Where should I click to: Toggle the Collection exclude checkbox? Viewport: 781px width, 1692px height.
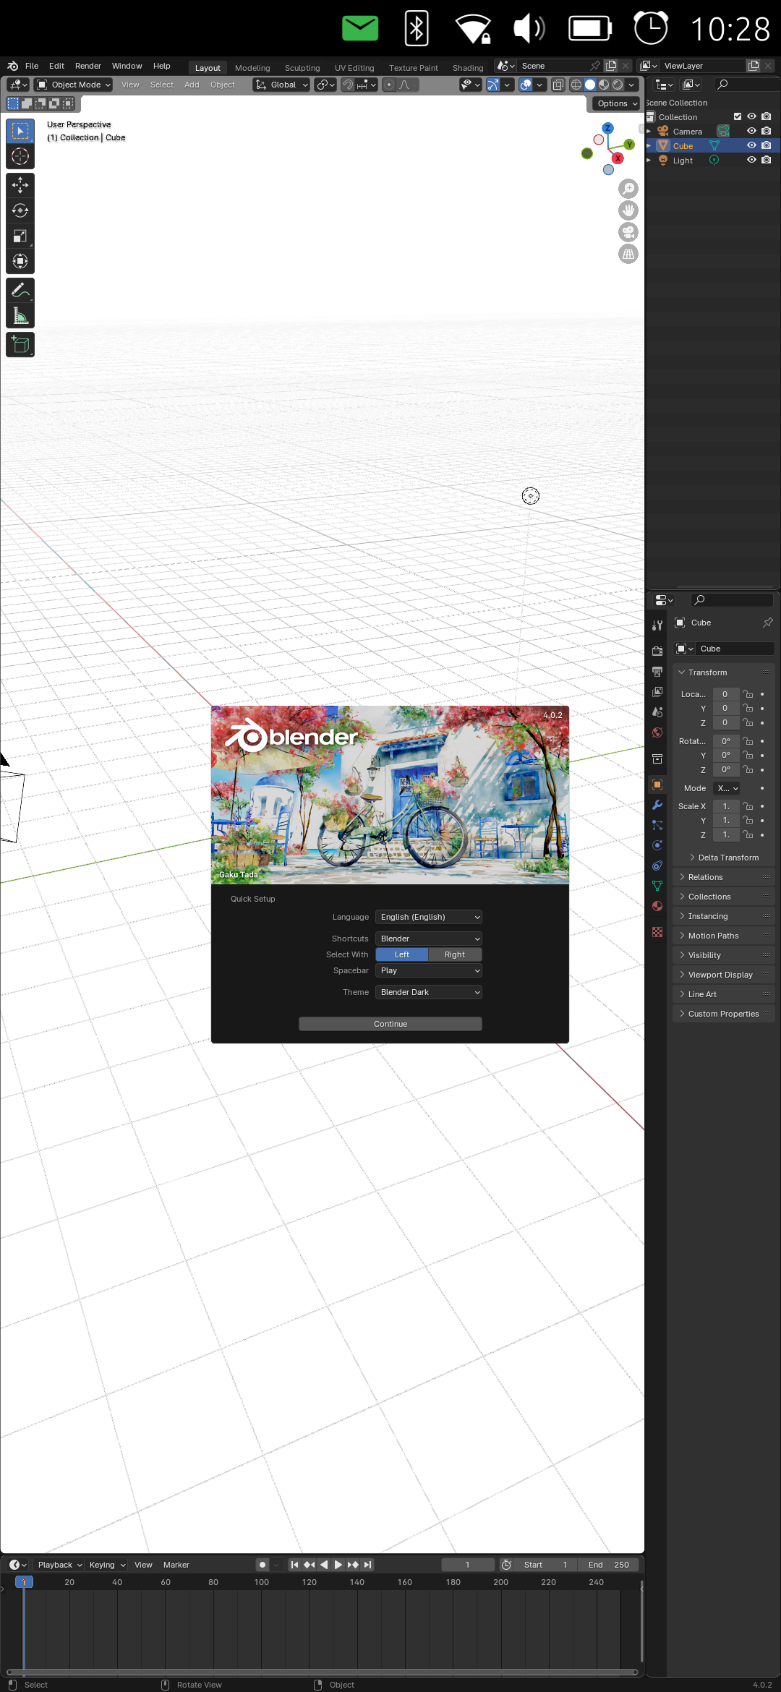coord(738,116)
